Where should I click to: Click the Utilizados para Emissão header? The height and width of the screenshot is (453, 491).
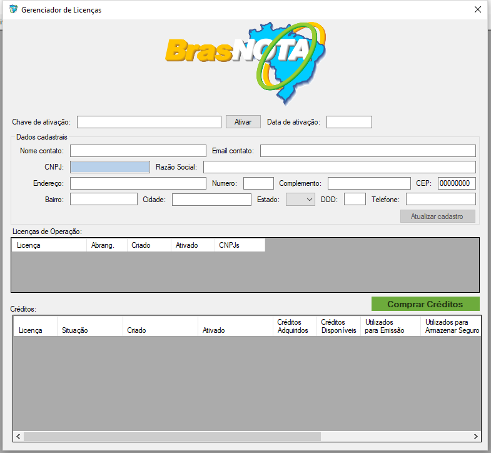pyautogui.click(x=390, y=327)
